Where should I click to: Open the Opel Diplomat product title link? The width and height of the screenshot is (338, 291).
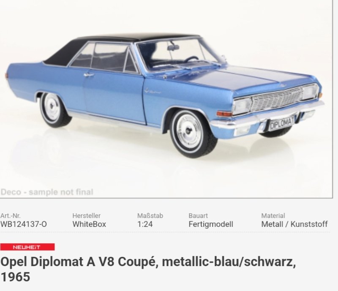point(148,269)
